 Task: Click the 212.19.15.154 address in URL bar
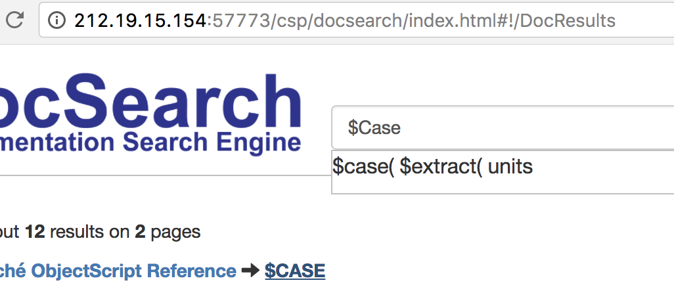tap(141, 20)
